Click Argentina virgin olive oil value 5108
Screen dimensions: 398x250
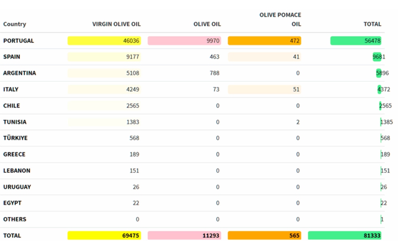(133, 73)
